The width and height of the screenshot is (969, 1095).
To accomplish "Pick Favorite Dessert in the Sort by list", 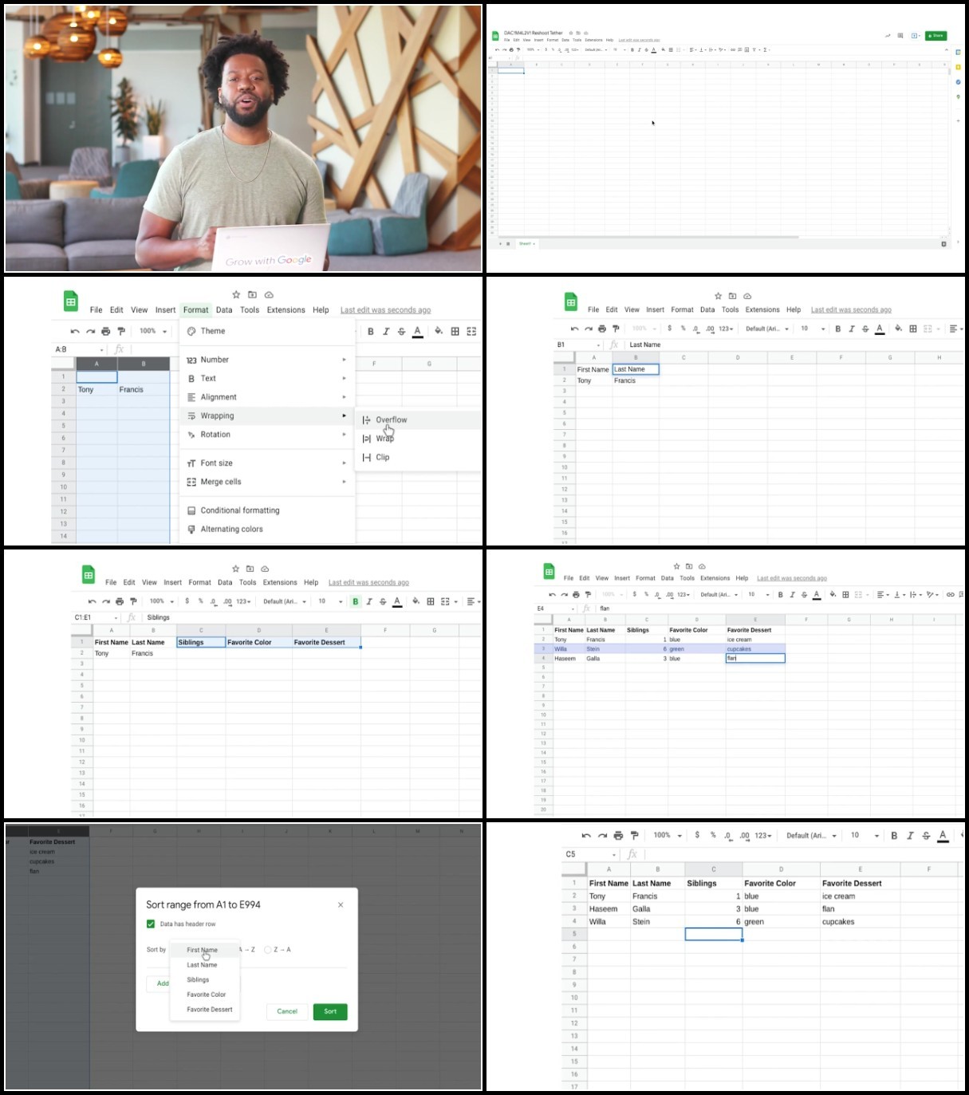I will click(x=210, y=1010).
